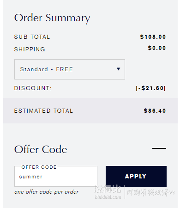Select the DISCOUNT label
Viewport: 180px width, 208px height.
(x=33, y=88)
